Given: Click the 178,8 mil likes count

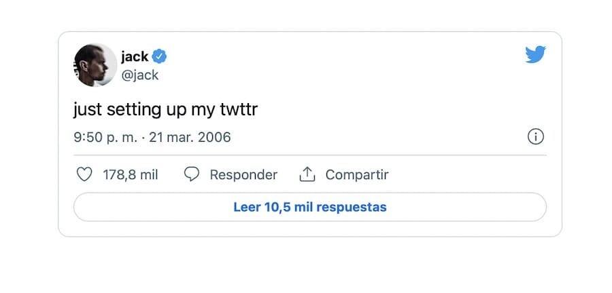Looking at the screenshot, I should tap(131, 175).
